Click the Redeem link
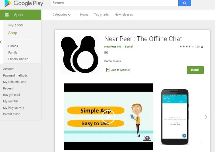 9,88
